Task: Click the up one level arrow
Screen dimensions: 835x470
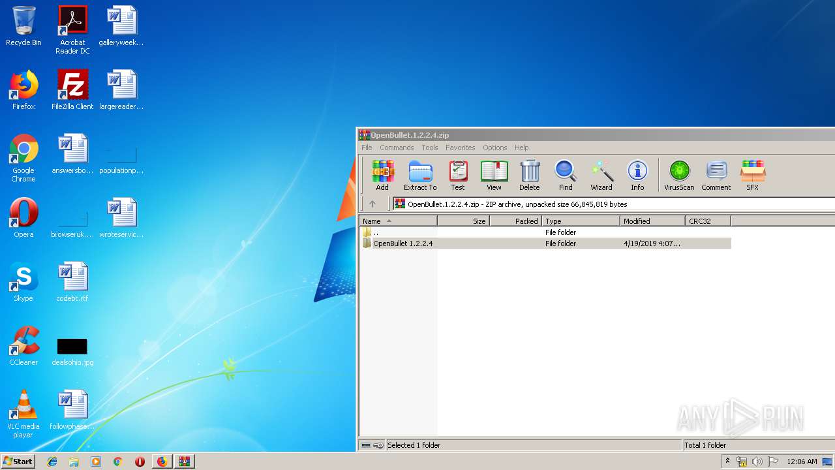Action: 372,204
